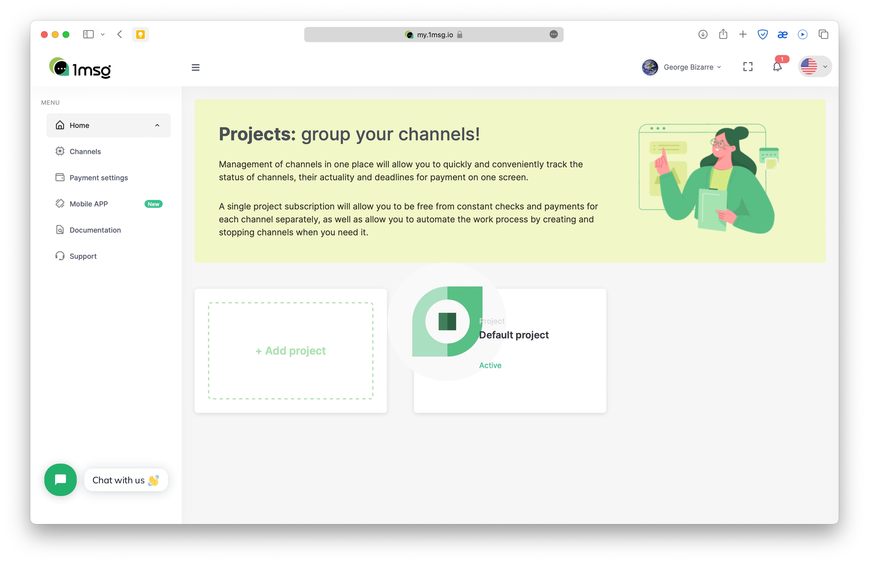
Task: Open the Documentation link
Action: pos(95,230)
